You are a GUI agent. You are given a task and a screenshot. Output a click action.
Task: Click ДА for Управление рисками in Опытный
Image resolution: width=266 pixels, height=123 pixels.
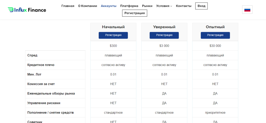[x=215, y=103]
